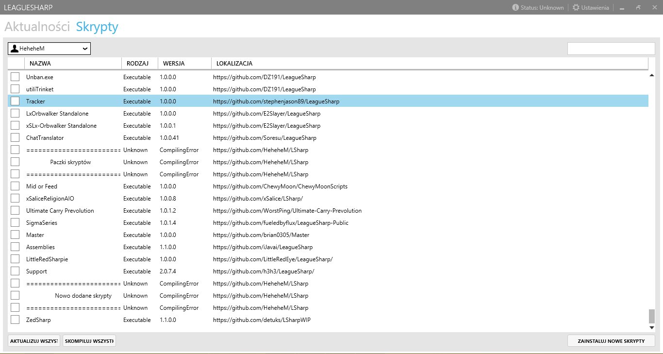Image resolution: width=663 pixels, height=354 pixels.
Task: Check Ultimate Carry Prevolution checkbox
Action: [x=15, y=210]
